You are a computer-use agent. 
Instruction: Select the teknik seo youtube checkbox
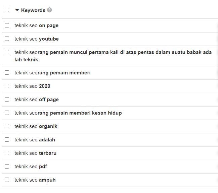7,39
